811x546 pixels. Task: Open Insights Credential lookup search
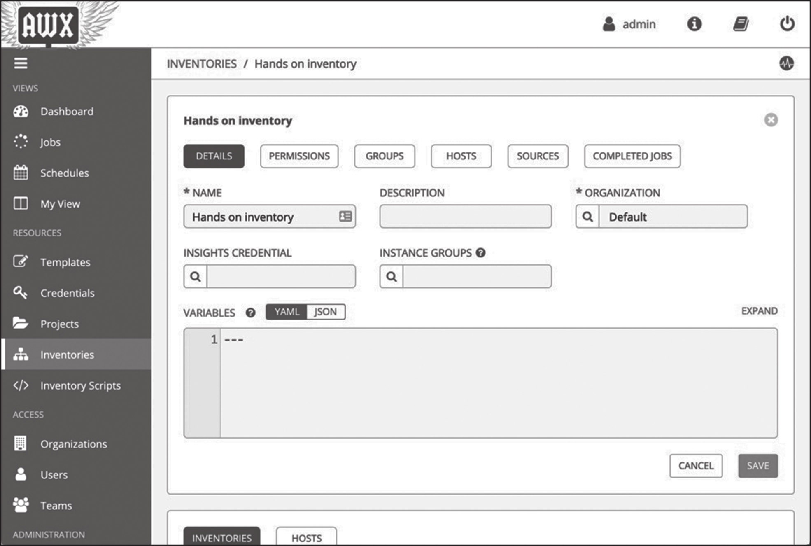(196, 276)
